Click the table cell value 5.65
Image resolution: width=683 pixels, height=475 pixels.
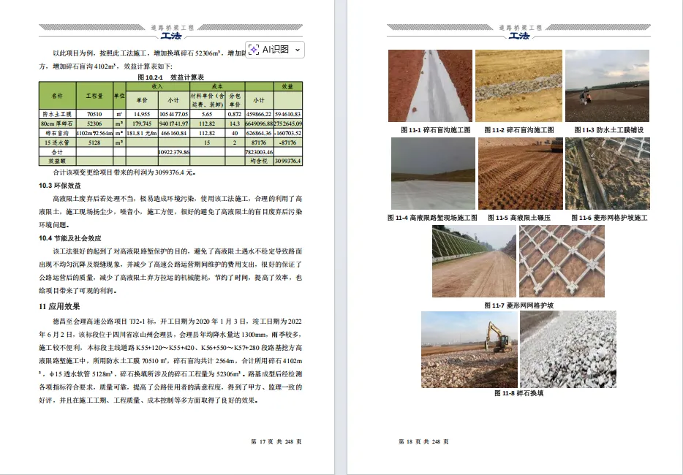[x=208, y=114]
